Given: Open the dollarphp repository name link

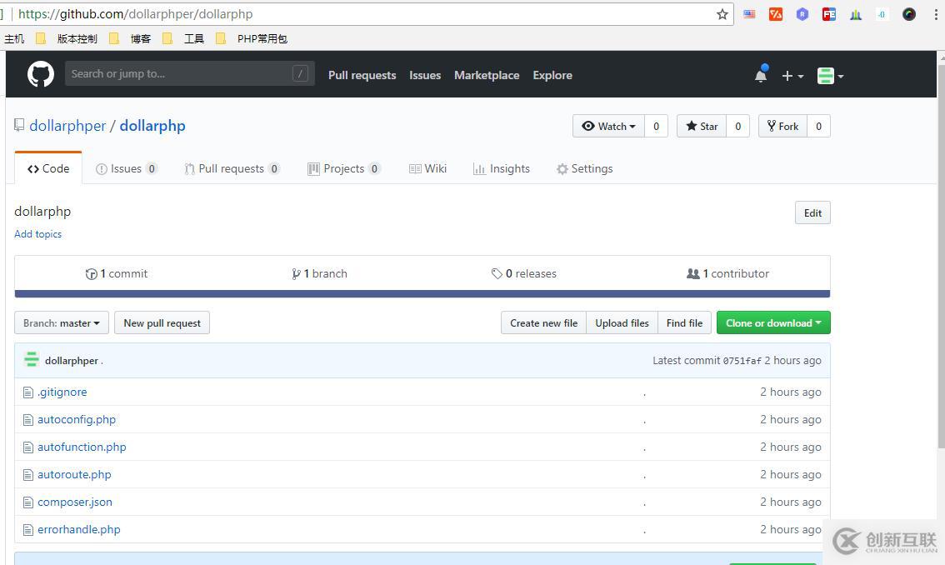Looking at the screenshot, I should point(152,126).
